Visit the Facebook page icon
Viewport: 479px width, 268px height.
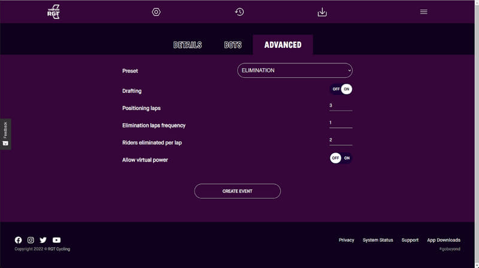coord(19,240)
